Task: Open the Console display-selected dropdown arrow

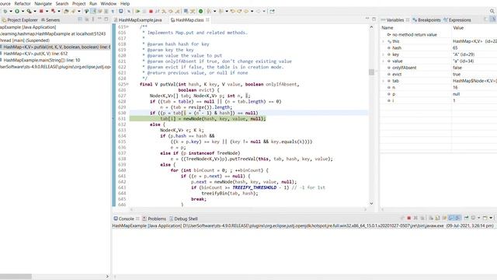Action: point(479,218)
